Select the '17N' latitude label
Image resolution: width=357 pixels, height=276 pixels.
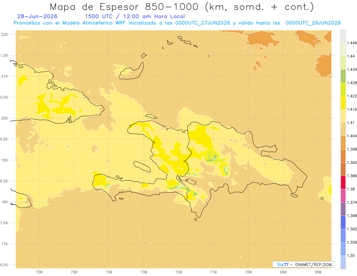pos(4,244)
